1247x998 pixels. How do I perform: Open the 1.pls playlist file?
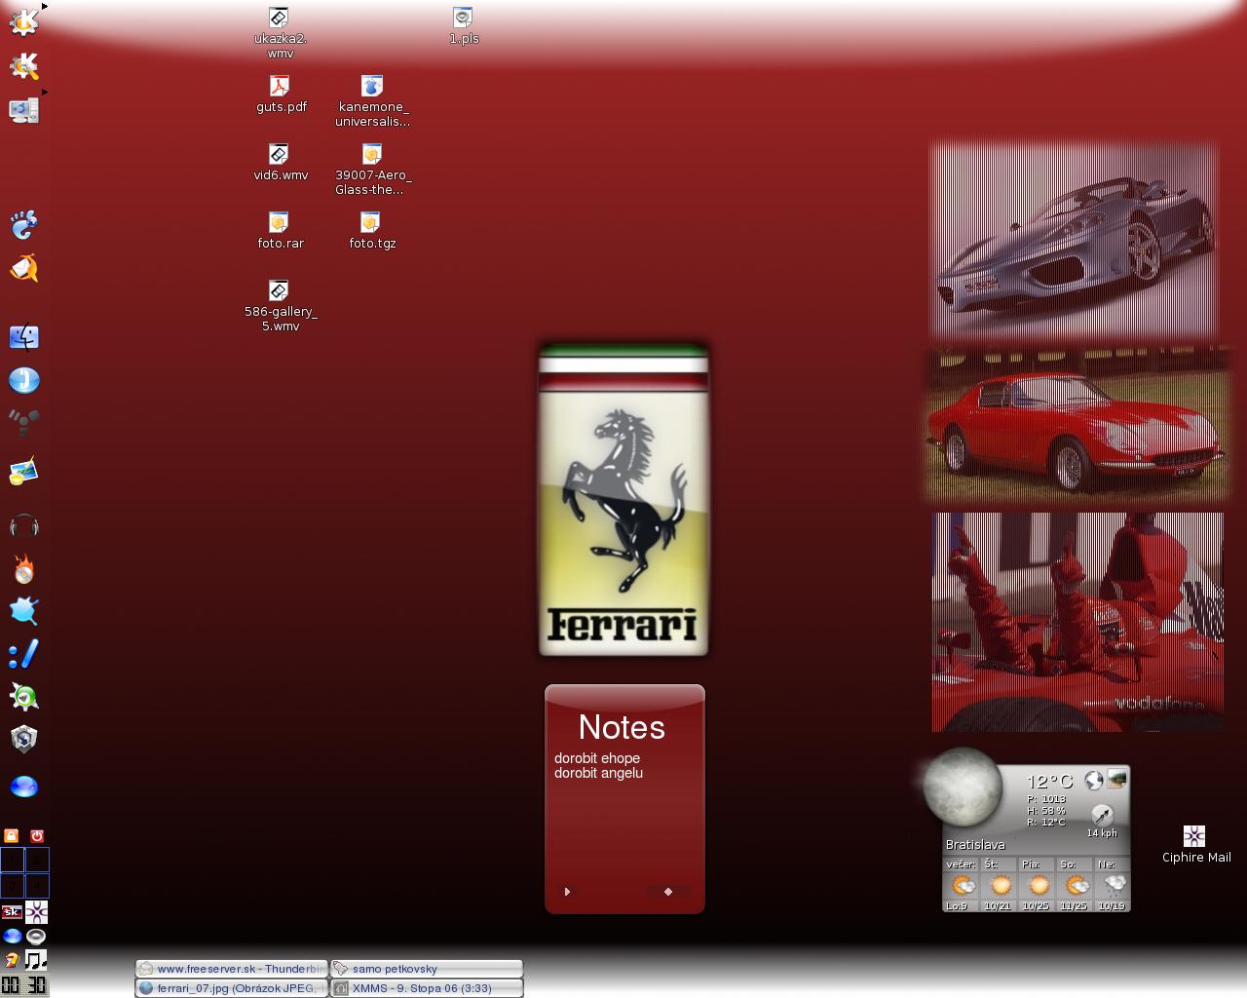click(464, 26)
